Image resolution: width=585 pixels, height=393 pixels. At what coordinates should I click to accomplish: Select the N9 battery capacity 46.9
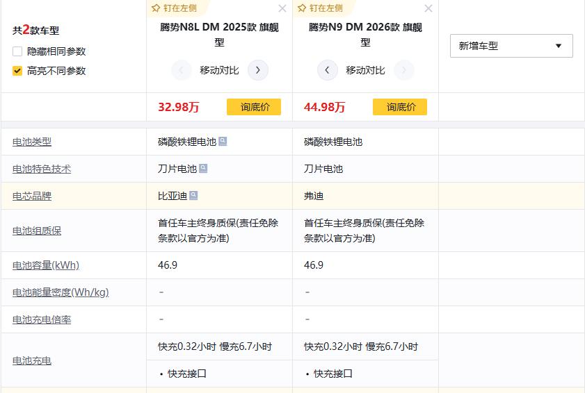tap(314, 265)
